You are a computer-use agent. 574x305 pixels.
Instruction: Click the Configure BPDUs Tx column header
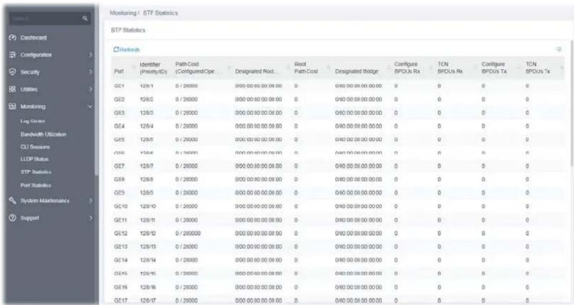(494, 68)
